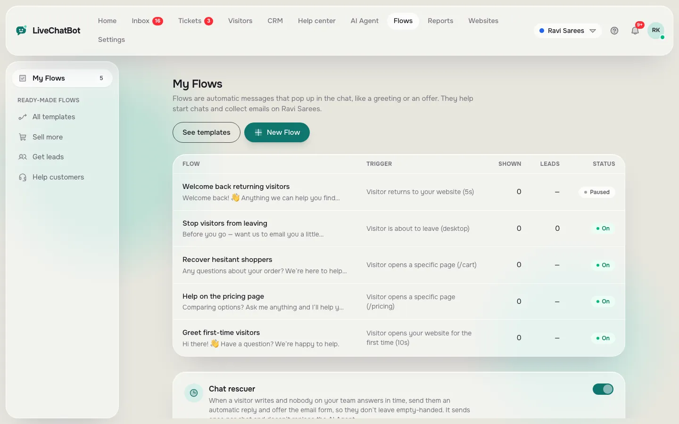Screen dimensions: 679x424
Task: Switch to the CRM tab
Action: coord(275,21)
